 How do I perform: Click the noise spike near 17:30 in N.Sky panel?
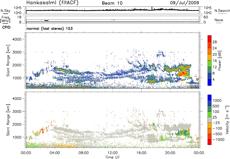tap(152, 8)
